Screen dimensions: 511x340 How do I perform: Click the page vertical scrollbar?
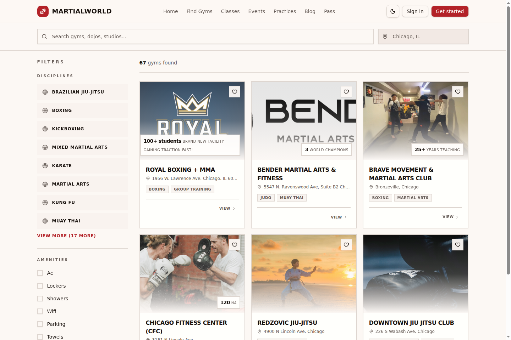point(508,140)
